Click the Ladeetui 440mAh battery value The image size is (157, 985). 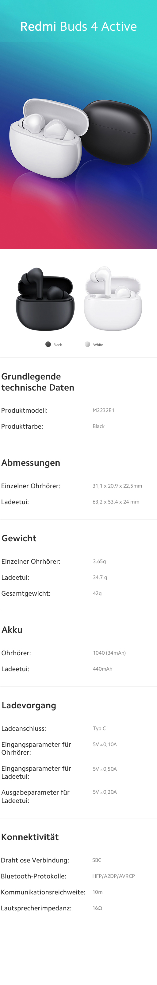point(102,669)
